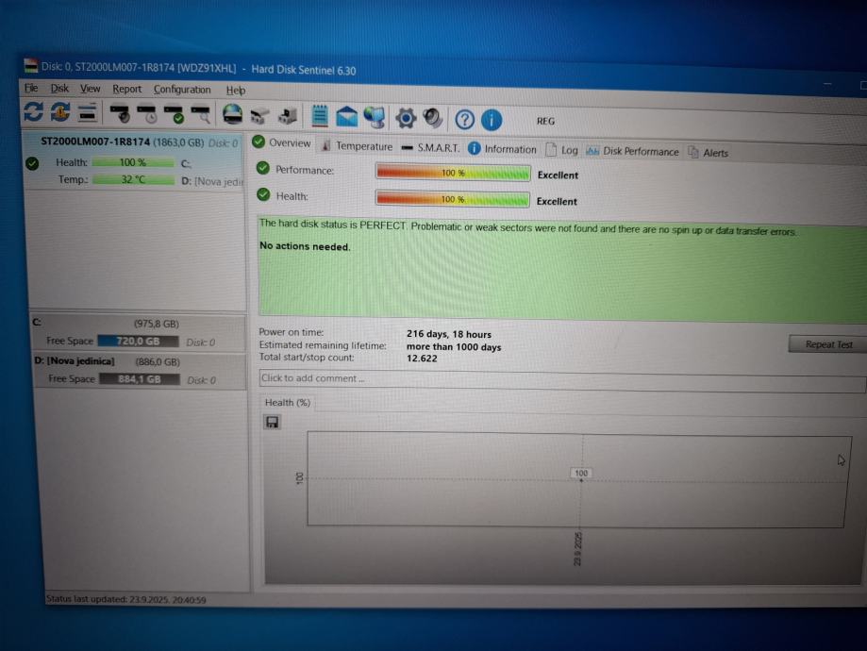The width and height of the screenshot is (867, 651).
Task: Click the "No actions needed." text
Action: [x=305, y=246]
